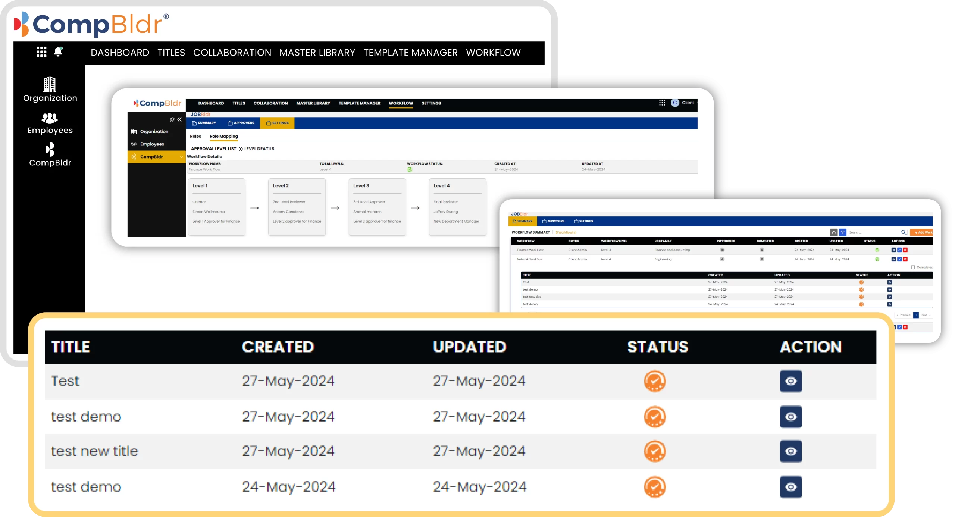This screenshot has width=955, height=517.
Task: Open APPROVERS tab in Workflow Summary window
Action: tap(553, 221)
